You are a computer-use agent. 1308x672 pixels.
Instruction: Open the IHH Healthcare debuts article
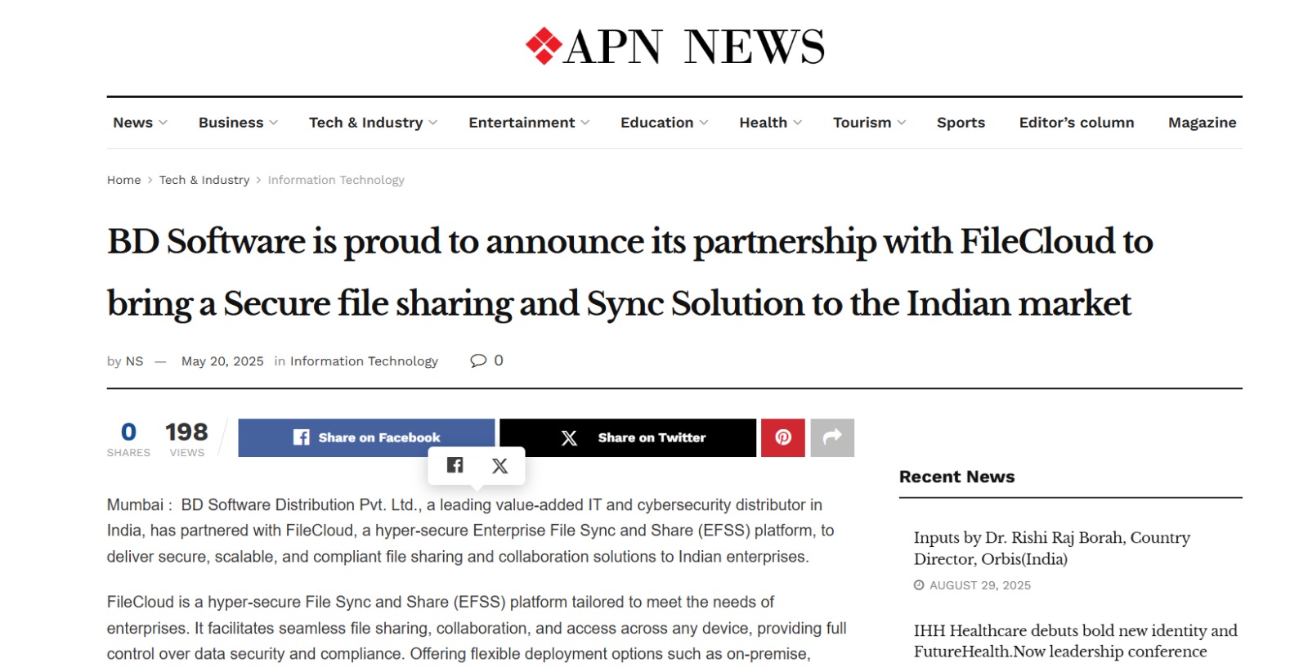click(x=1076, y=641)
